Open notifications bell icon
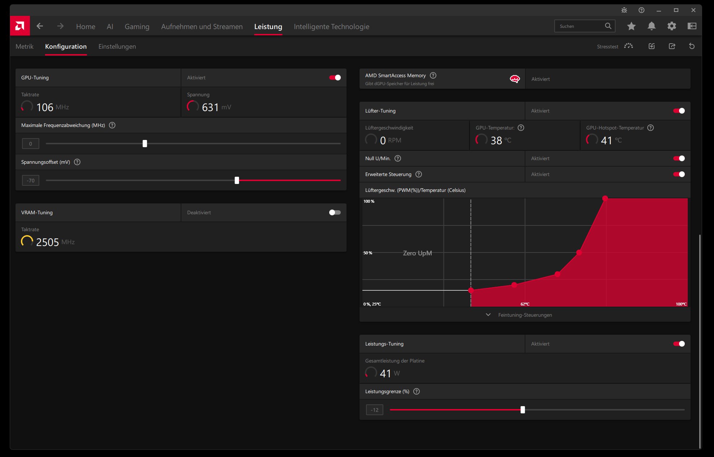 tap(651, 26)
